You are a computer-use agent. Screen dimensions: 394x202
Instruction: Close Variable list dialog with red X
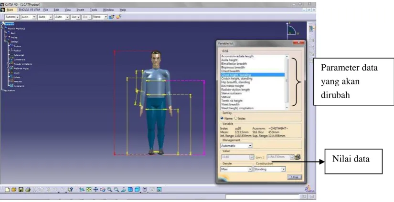(298, 43)
